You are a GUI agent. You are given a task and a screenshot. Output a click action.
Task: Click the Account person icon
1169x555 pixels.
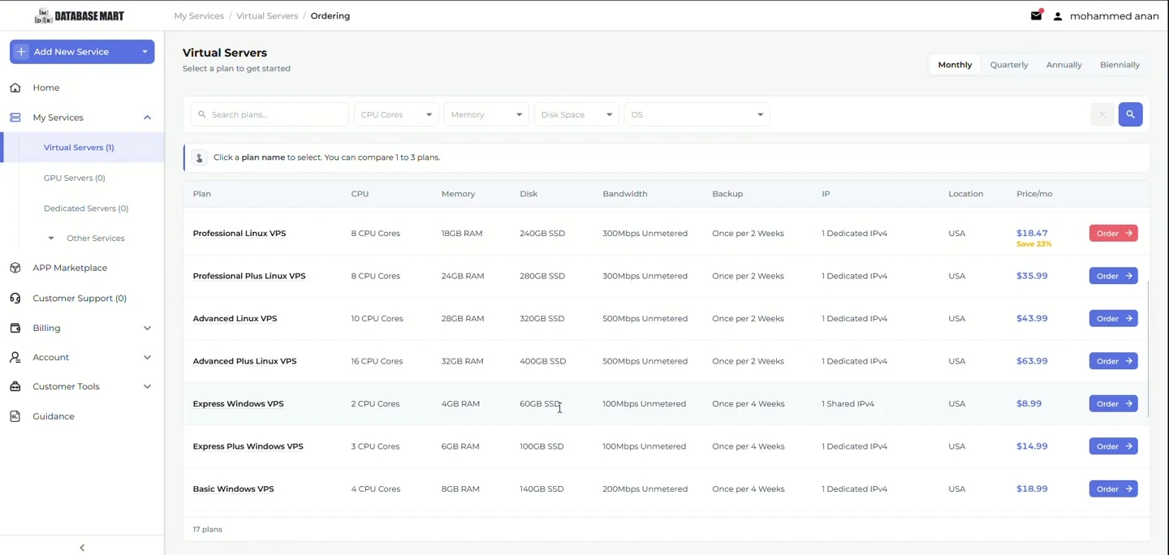click(x=15, y=357)
